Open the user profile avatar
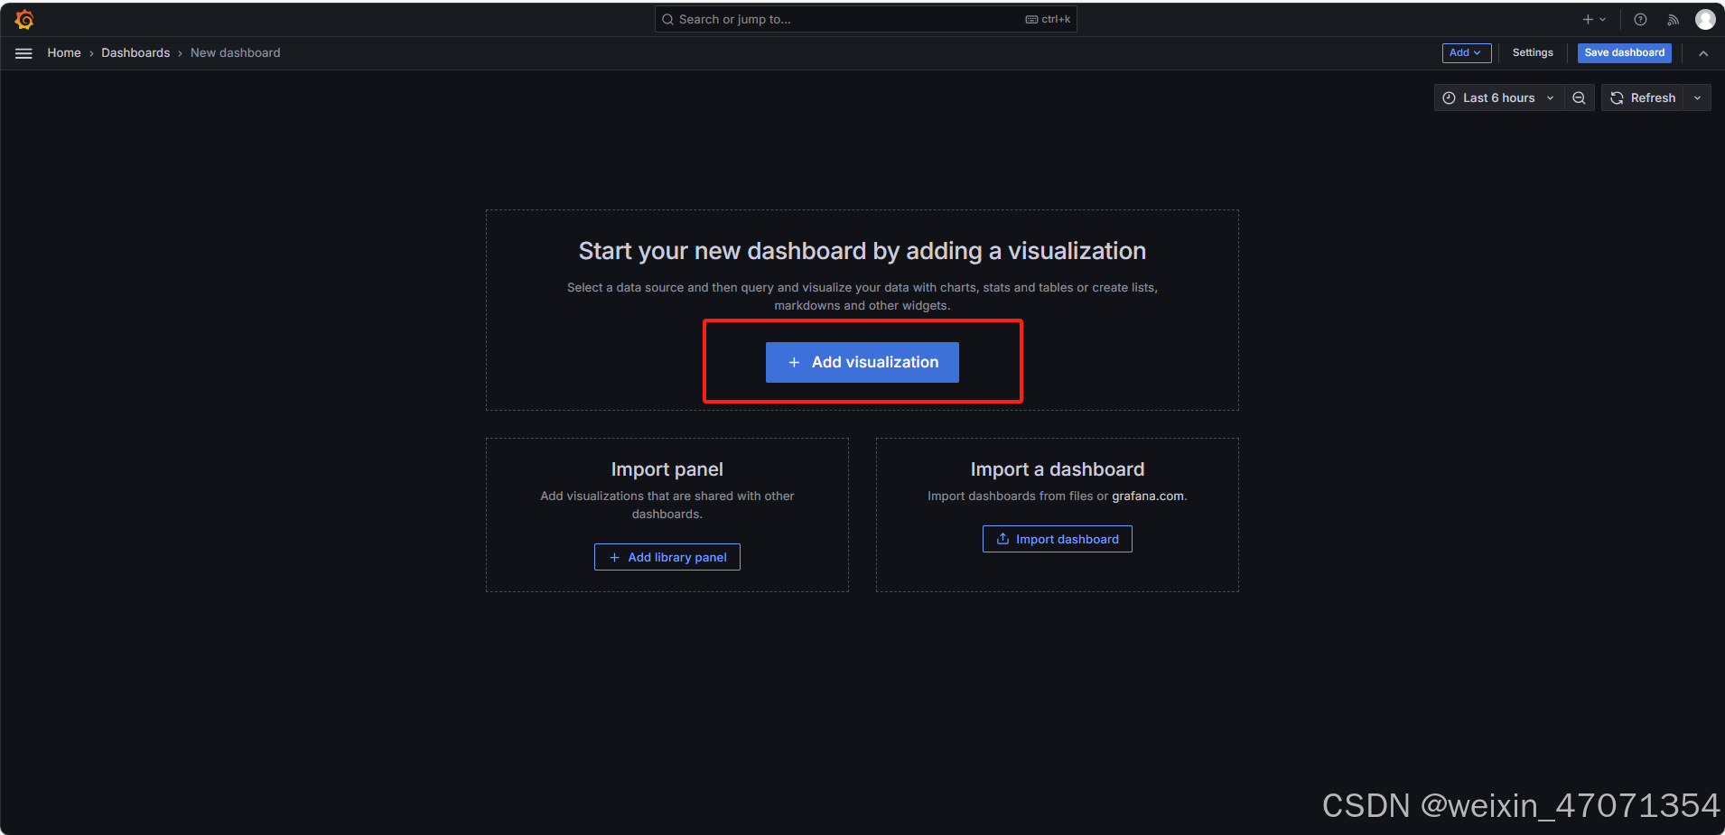Image resolution: width=1725 pixels, height=835 pixels. point(1705,19)
